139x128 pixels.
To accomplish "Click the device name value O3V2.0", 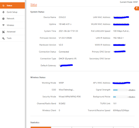I will [x=62, y=17].
